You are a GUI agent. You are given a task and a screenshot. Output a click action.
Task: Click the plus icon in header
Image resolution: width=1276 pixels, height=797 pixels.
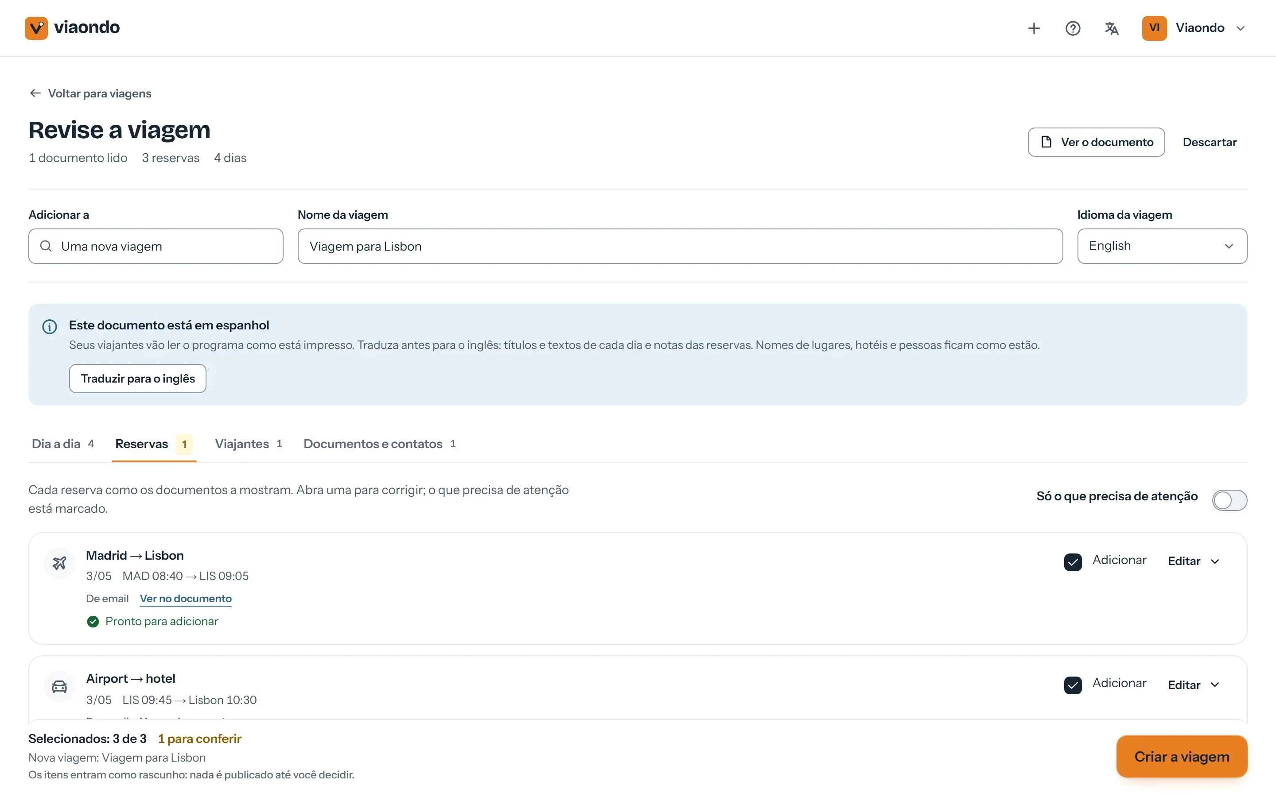1034,28
